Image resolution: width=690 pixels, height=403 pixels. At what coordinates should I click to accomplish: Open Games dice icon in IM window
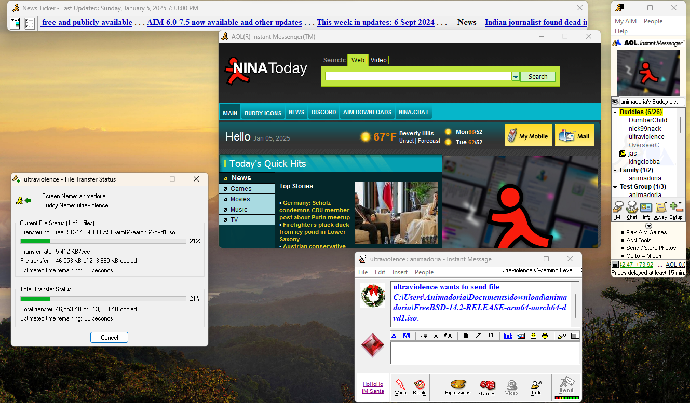487,387
